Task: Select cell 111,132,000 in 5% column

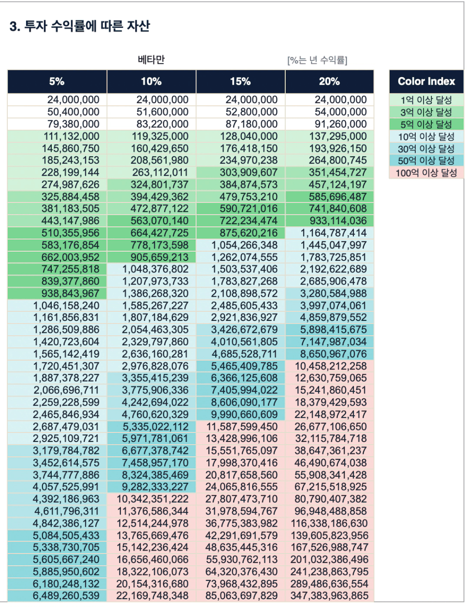Action: click(x=57, y=136)
